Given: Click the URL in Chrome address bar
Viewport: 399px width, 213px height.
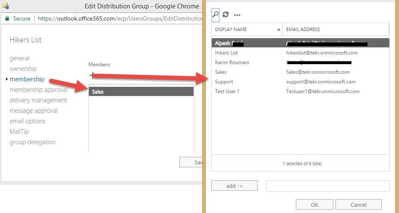Looking at the screenshot, I should click(x=120, y=18).
